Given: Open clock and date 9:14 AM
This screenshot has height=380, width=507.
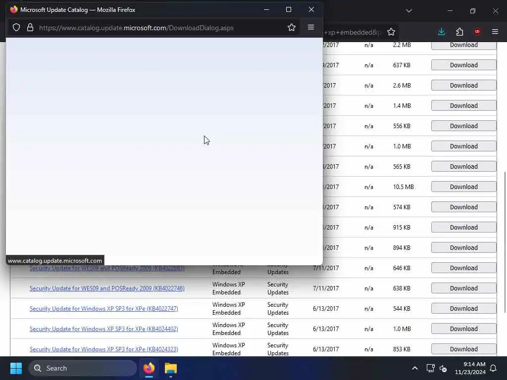Looking at the screenshot, I should (470, 368).
